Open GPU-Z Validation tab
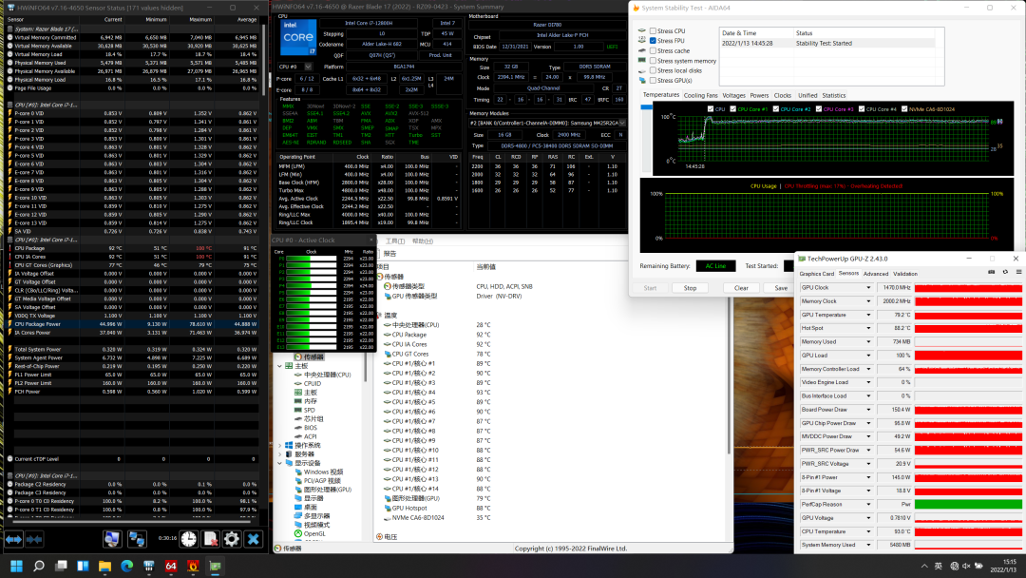This screenshot has width=1026, height=578. click(x=905, y=274)
